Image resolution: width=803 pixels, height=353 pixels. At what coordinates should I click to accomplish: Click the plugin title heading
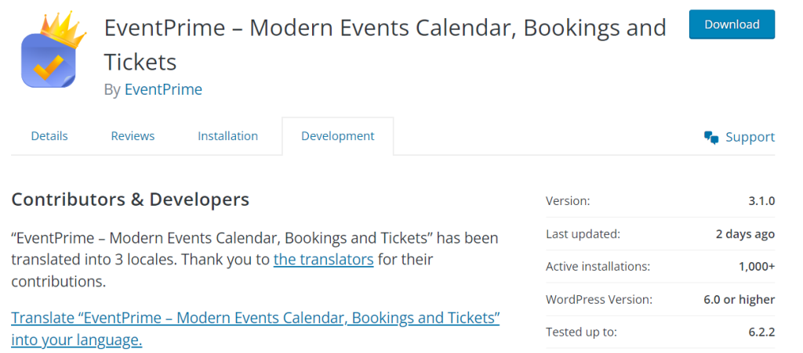tap(384, 44)
